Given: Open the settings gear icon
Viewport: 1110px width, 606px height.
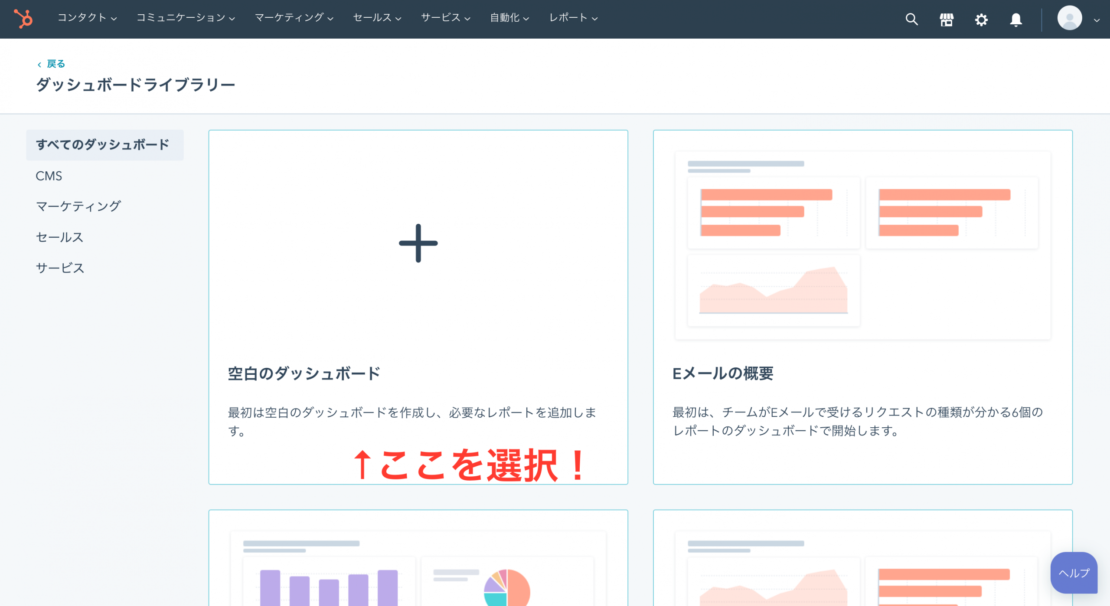Looking at the screenshot, I should coord(981,20).
